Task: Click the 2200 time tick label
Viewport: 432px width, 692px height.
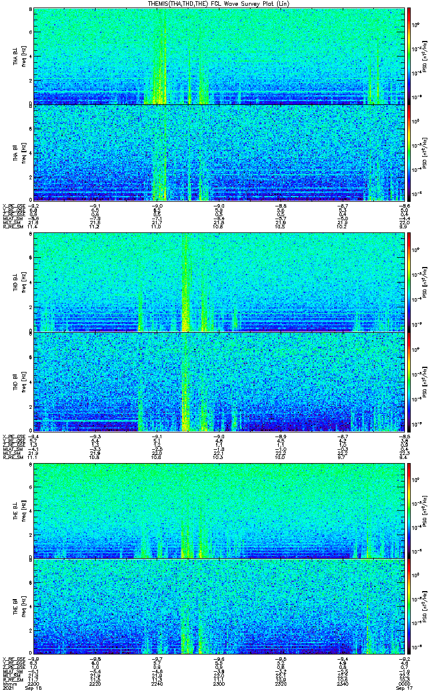Action: click(x=33, y=683)
